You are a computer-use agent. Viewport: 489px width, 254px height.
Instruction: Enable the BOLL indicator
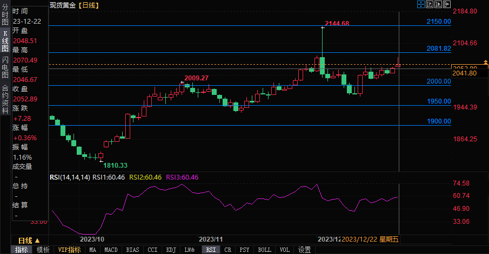264,250
